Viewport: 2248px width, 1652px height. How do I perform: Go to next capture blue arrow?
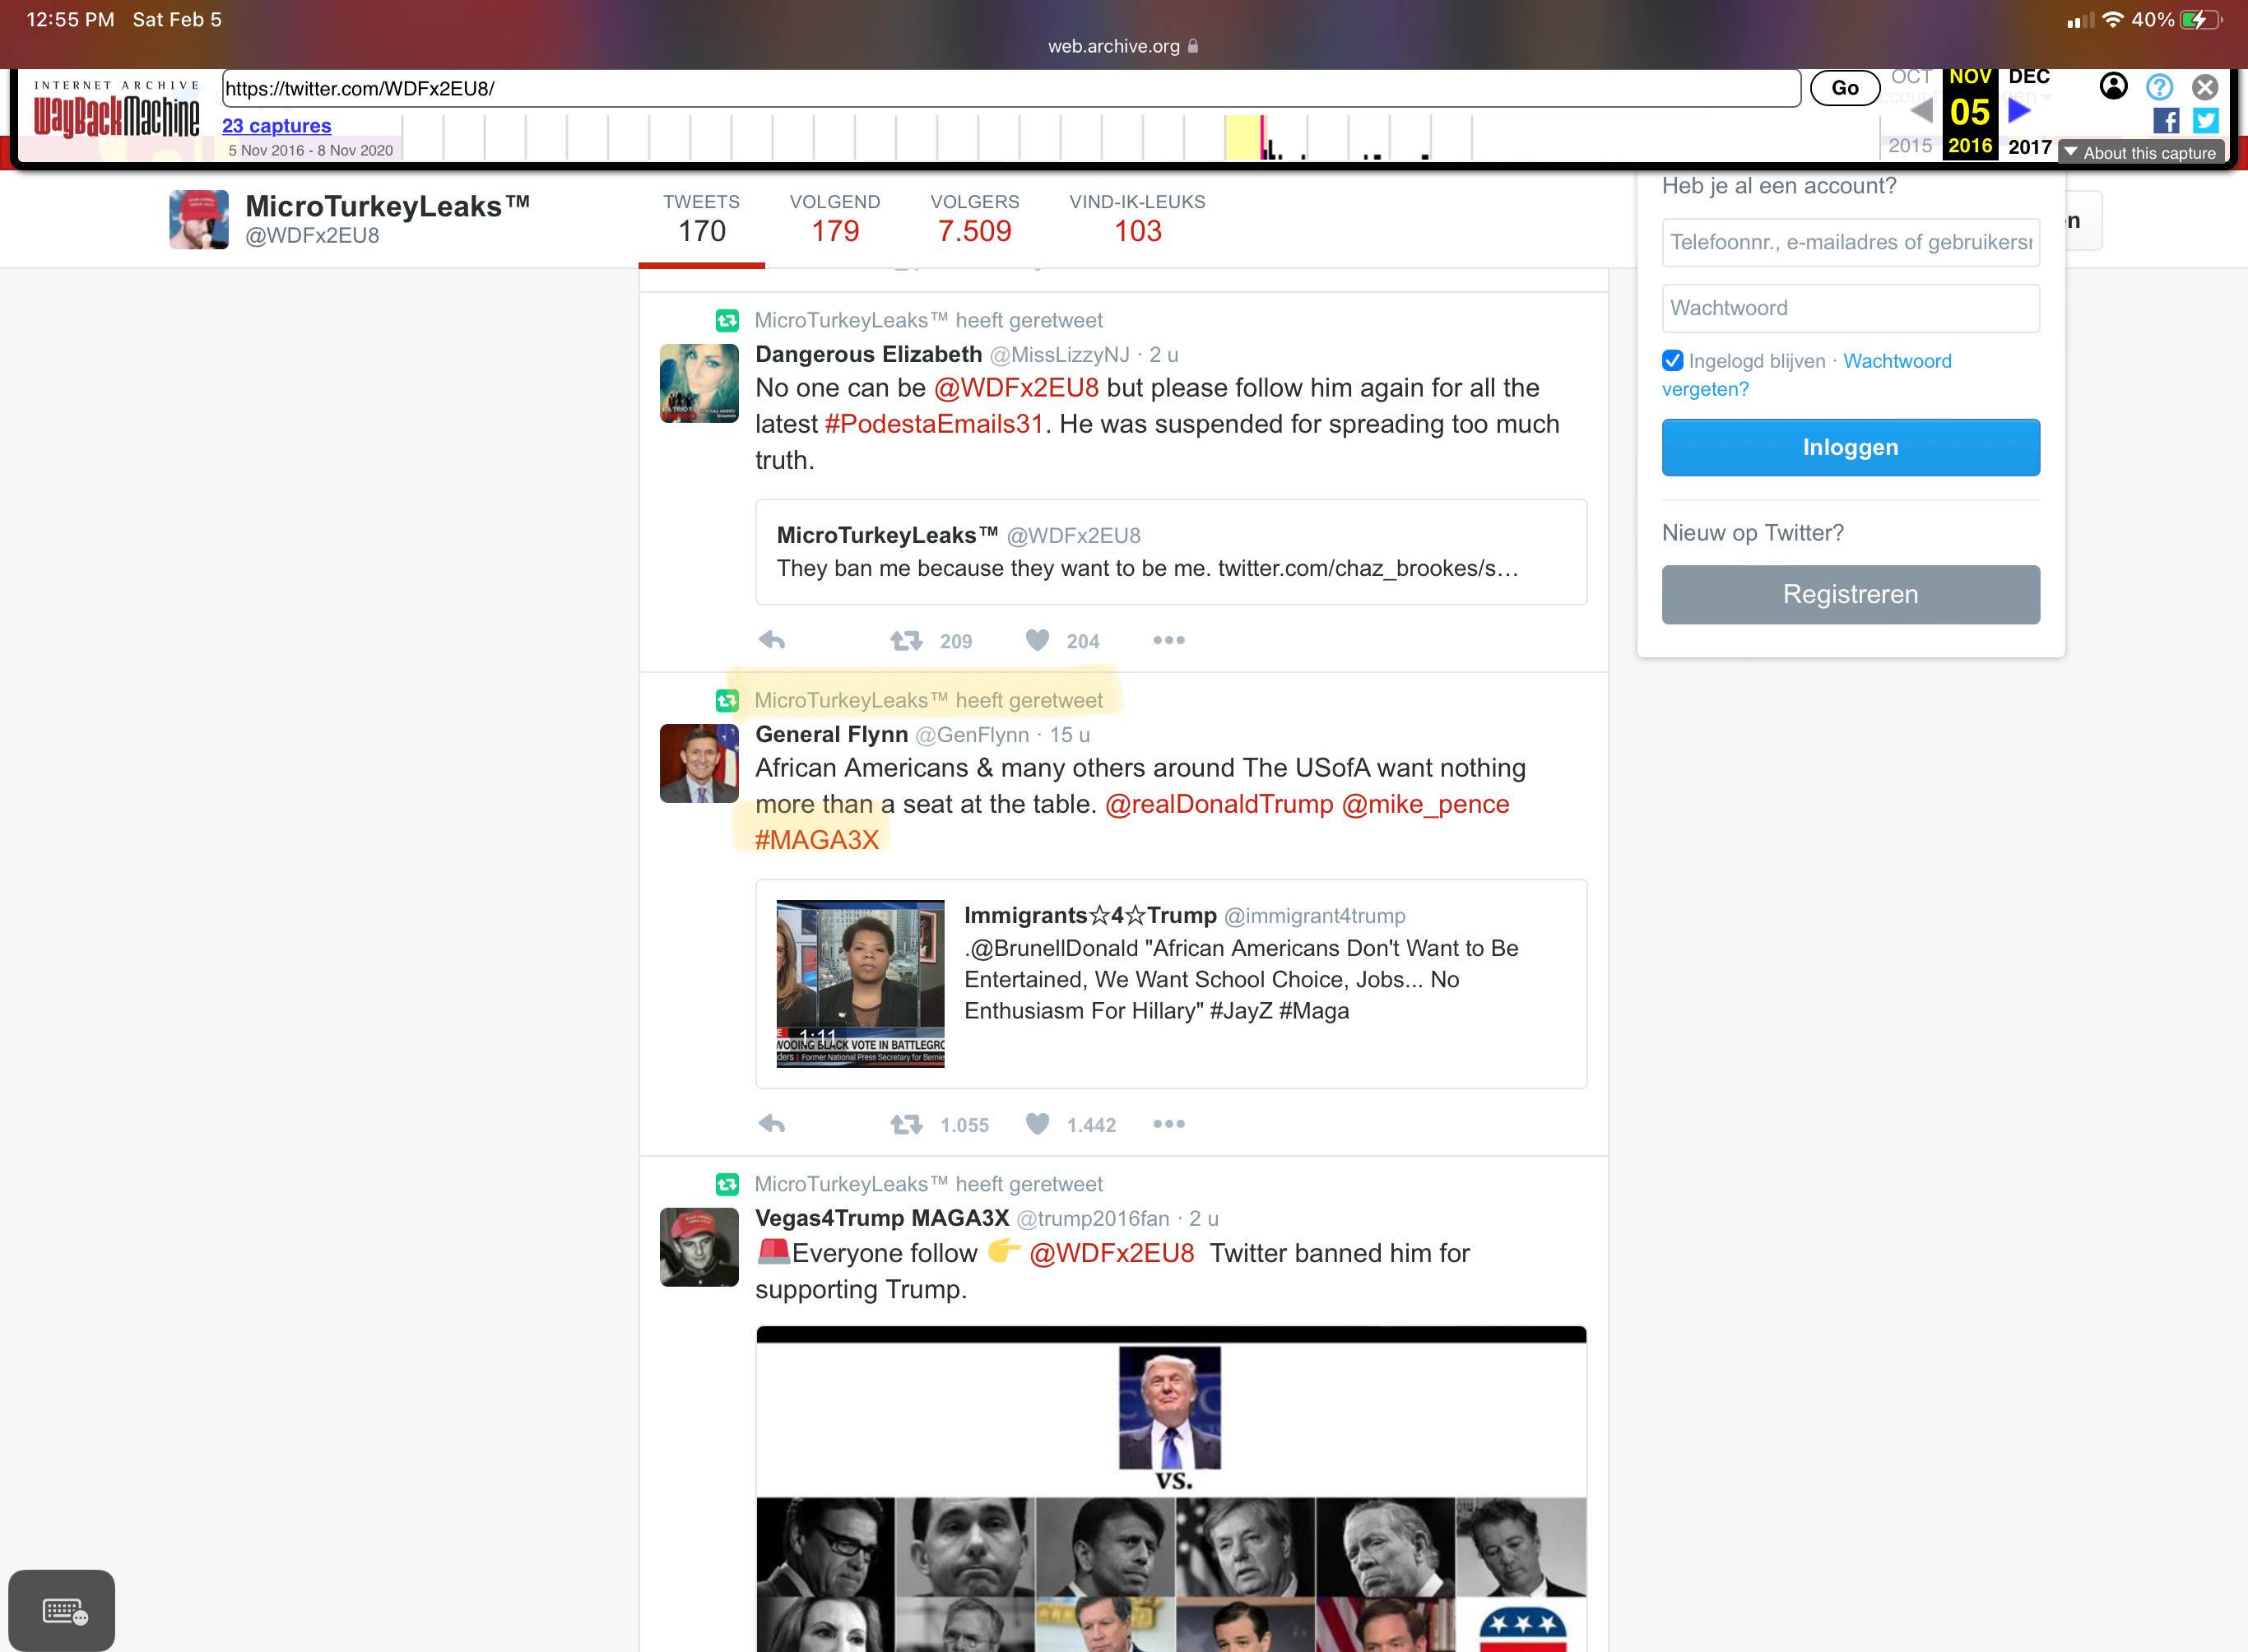2020,110
